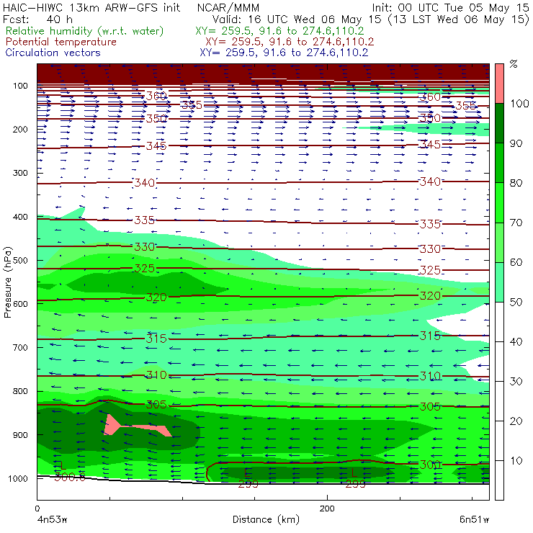Click the '70' colorbar label
Viewport: 533px width, 533px height.
pos(516,223)
